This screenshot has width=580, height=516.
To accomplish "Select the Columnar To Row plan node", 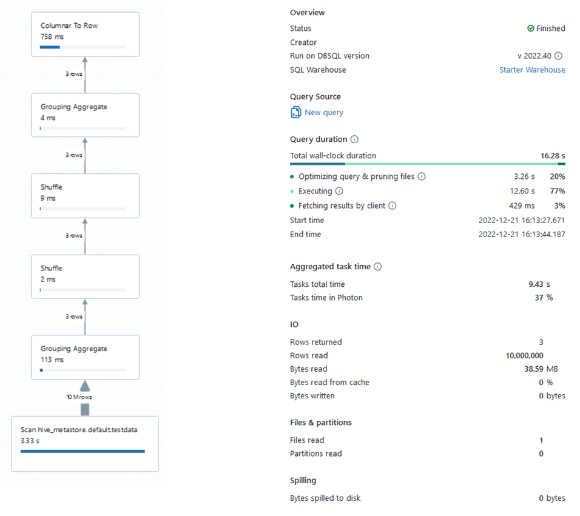I will [x=85, y=34].
